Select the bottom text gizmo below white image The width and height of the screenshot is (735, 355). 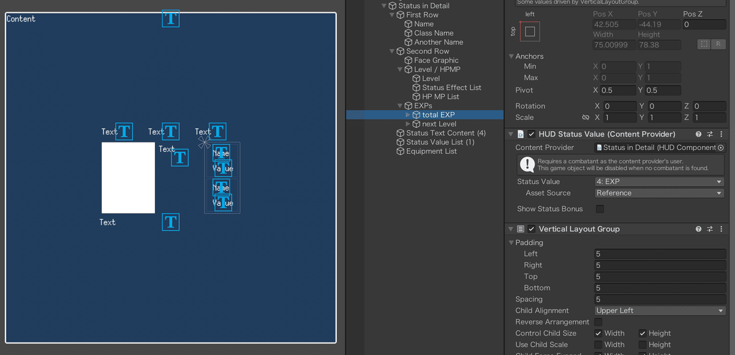[171, 222]
